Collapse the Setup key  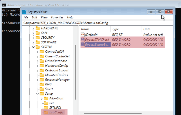[37, 94]
